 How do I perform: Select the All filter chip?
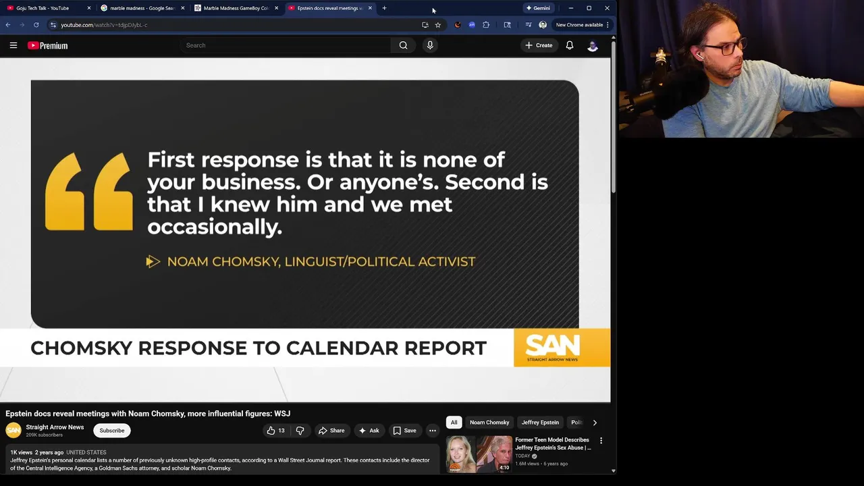[454, 423]
